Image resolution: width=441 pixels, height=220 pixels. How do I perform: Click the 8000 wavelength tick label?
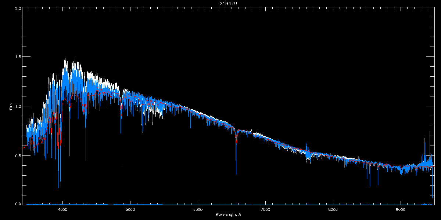(333, 209)
